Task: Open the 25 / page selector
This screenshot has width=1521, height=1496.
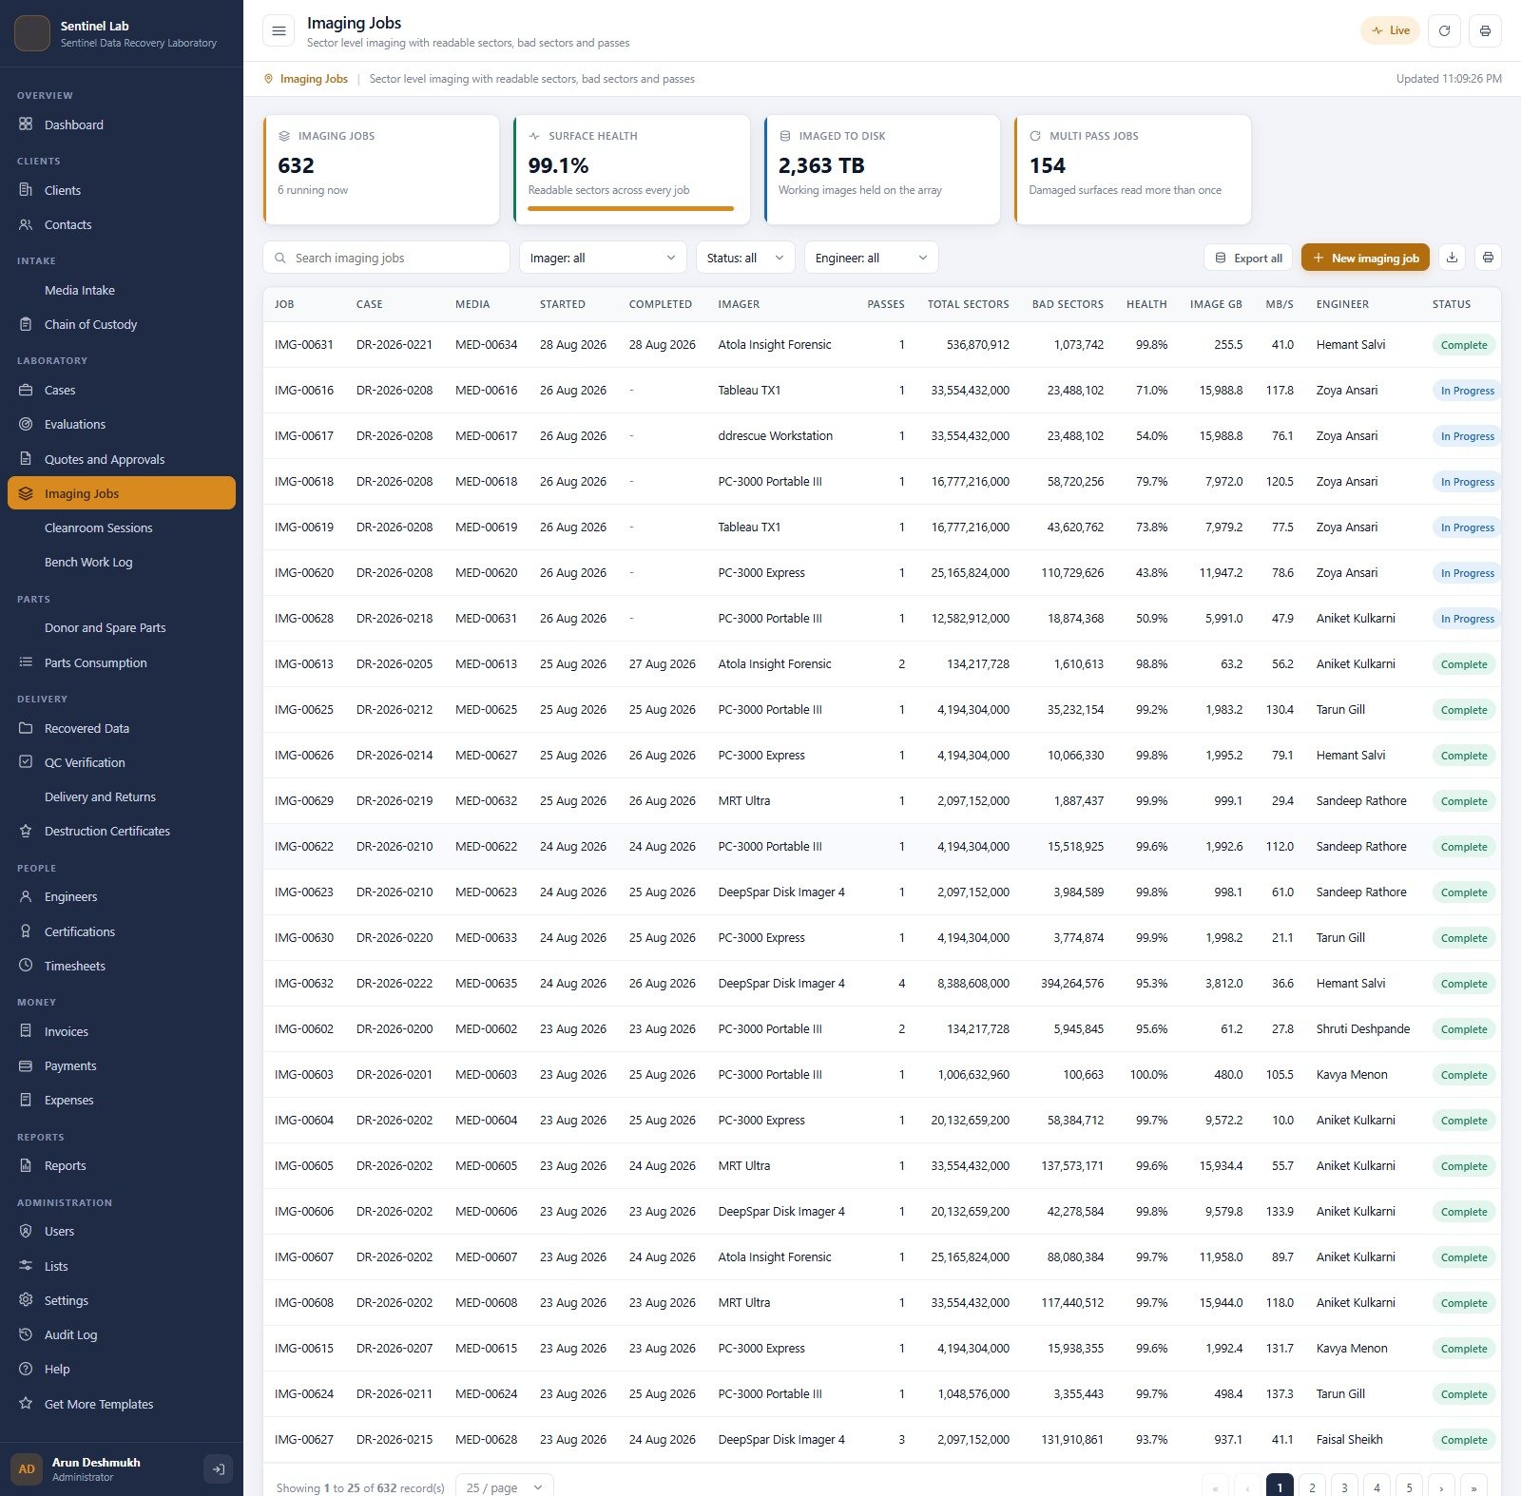Action: (504, 1486)
